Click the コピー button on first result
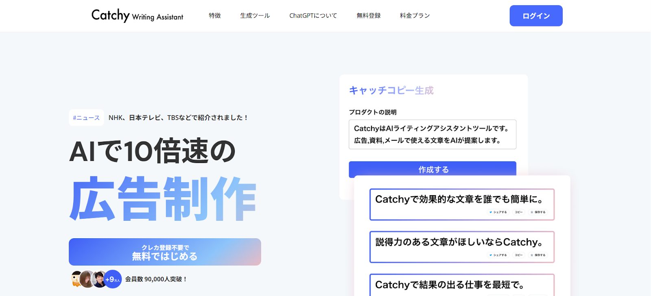The height and width of the screenshot is (296, 651). pos(518,212)
